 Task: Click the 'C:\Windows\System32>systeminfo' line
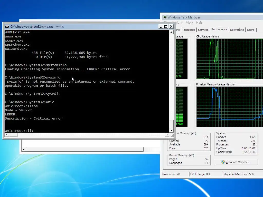point(35,65)
